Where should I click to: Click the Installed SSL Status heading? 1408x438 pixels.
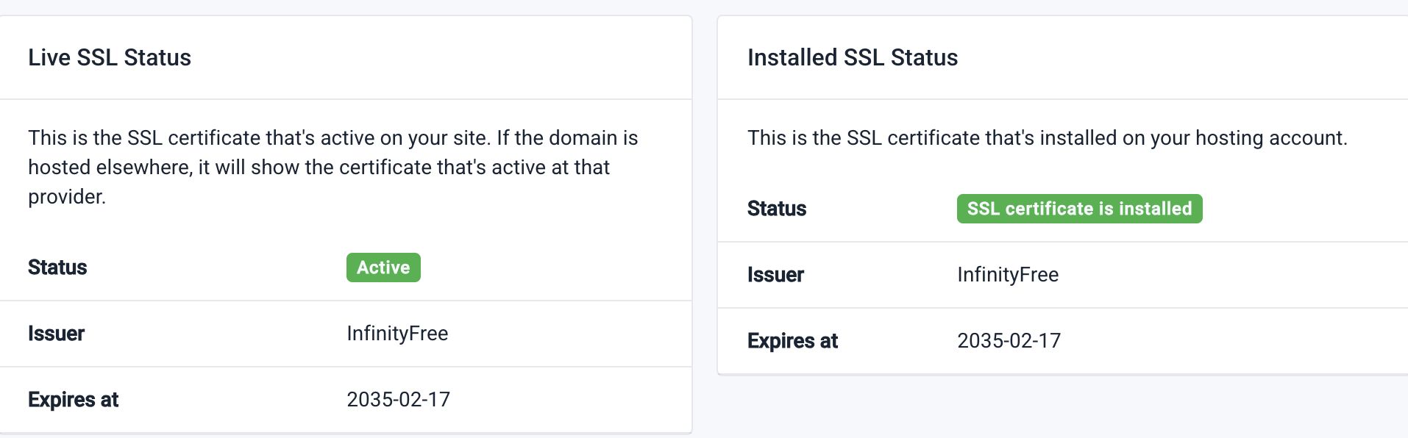click(x=853, y=57)
